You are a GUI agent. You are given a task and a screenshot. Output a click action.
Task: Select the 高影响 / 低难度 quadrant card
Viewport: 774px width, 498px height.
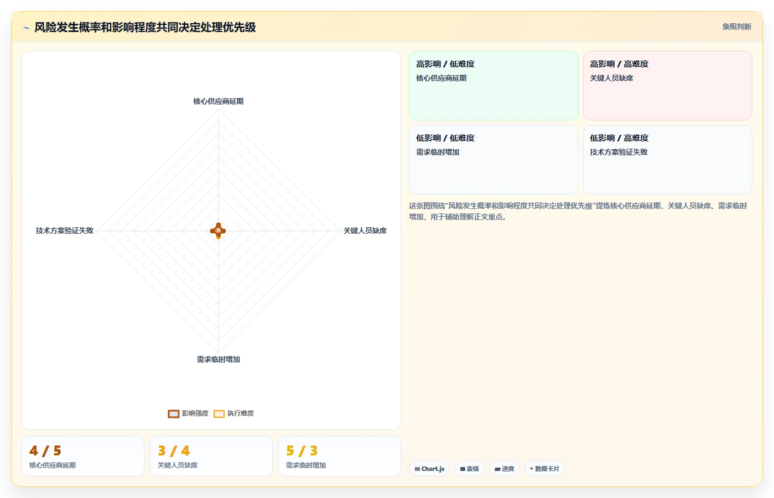click(x=494, y=86)
